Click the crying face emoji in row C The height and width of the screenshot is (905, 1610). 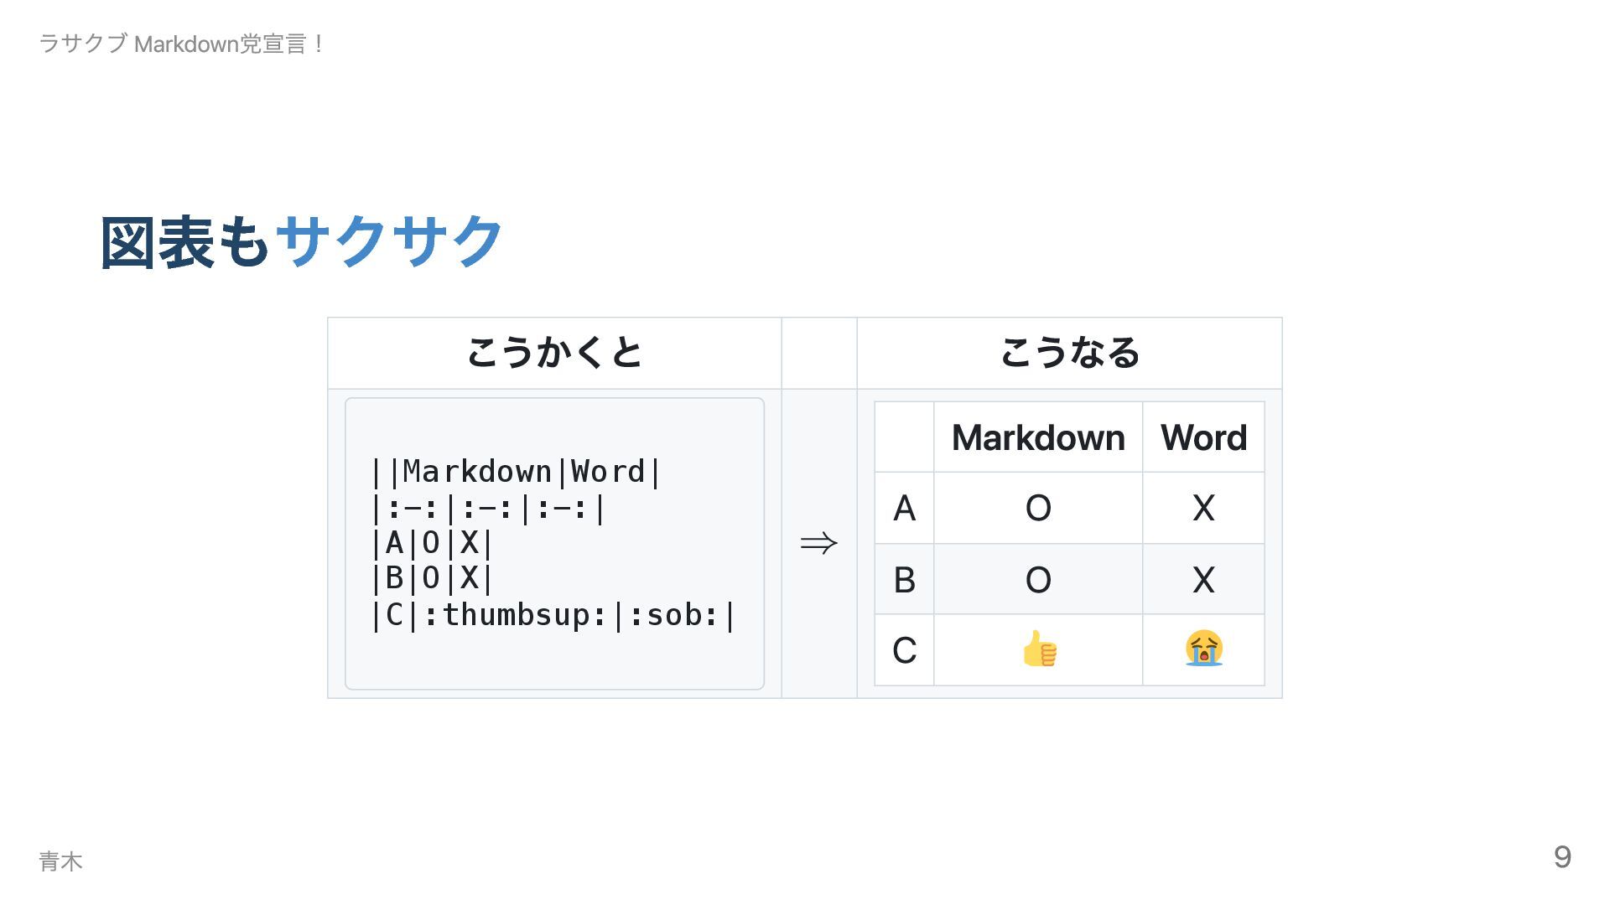coord(1203,649)
